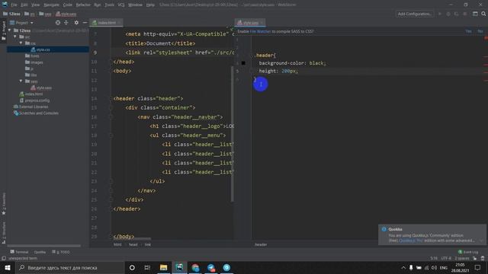Screen dimensions: 488x274
Task: Open Chrome from the taskbar
Action: coord(195,267)
